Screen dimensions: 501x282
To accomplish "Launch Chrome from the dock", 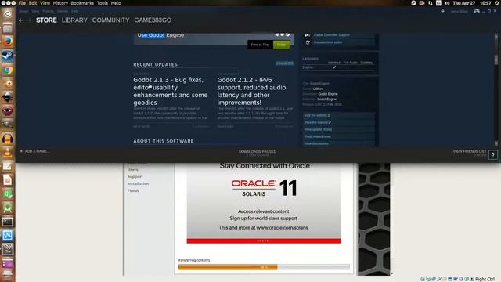I will coord(7,70).
